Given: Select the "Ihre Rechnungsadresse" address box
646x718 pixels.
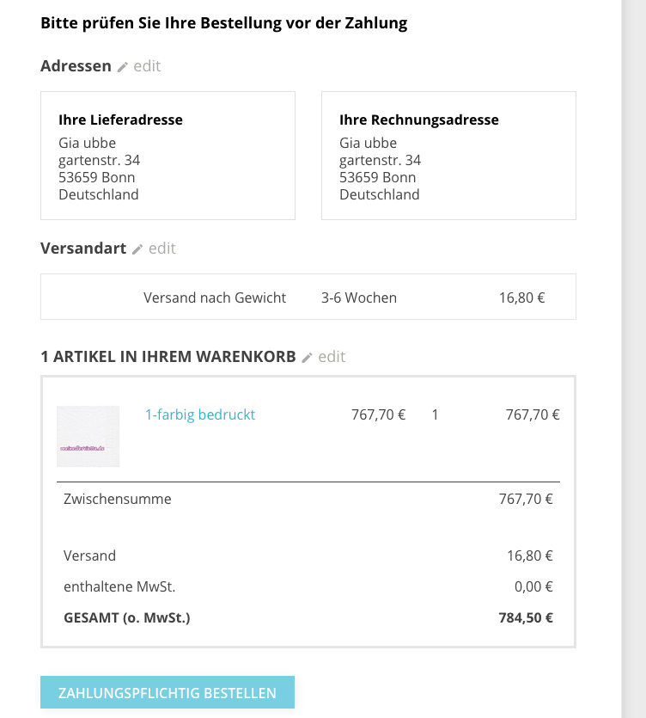Looking at the screenshot, I should (448, 156).
